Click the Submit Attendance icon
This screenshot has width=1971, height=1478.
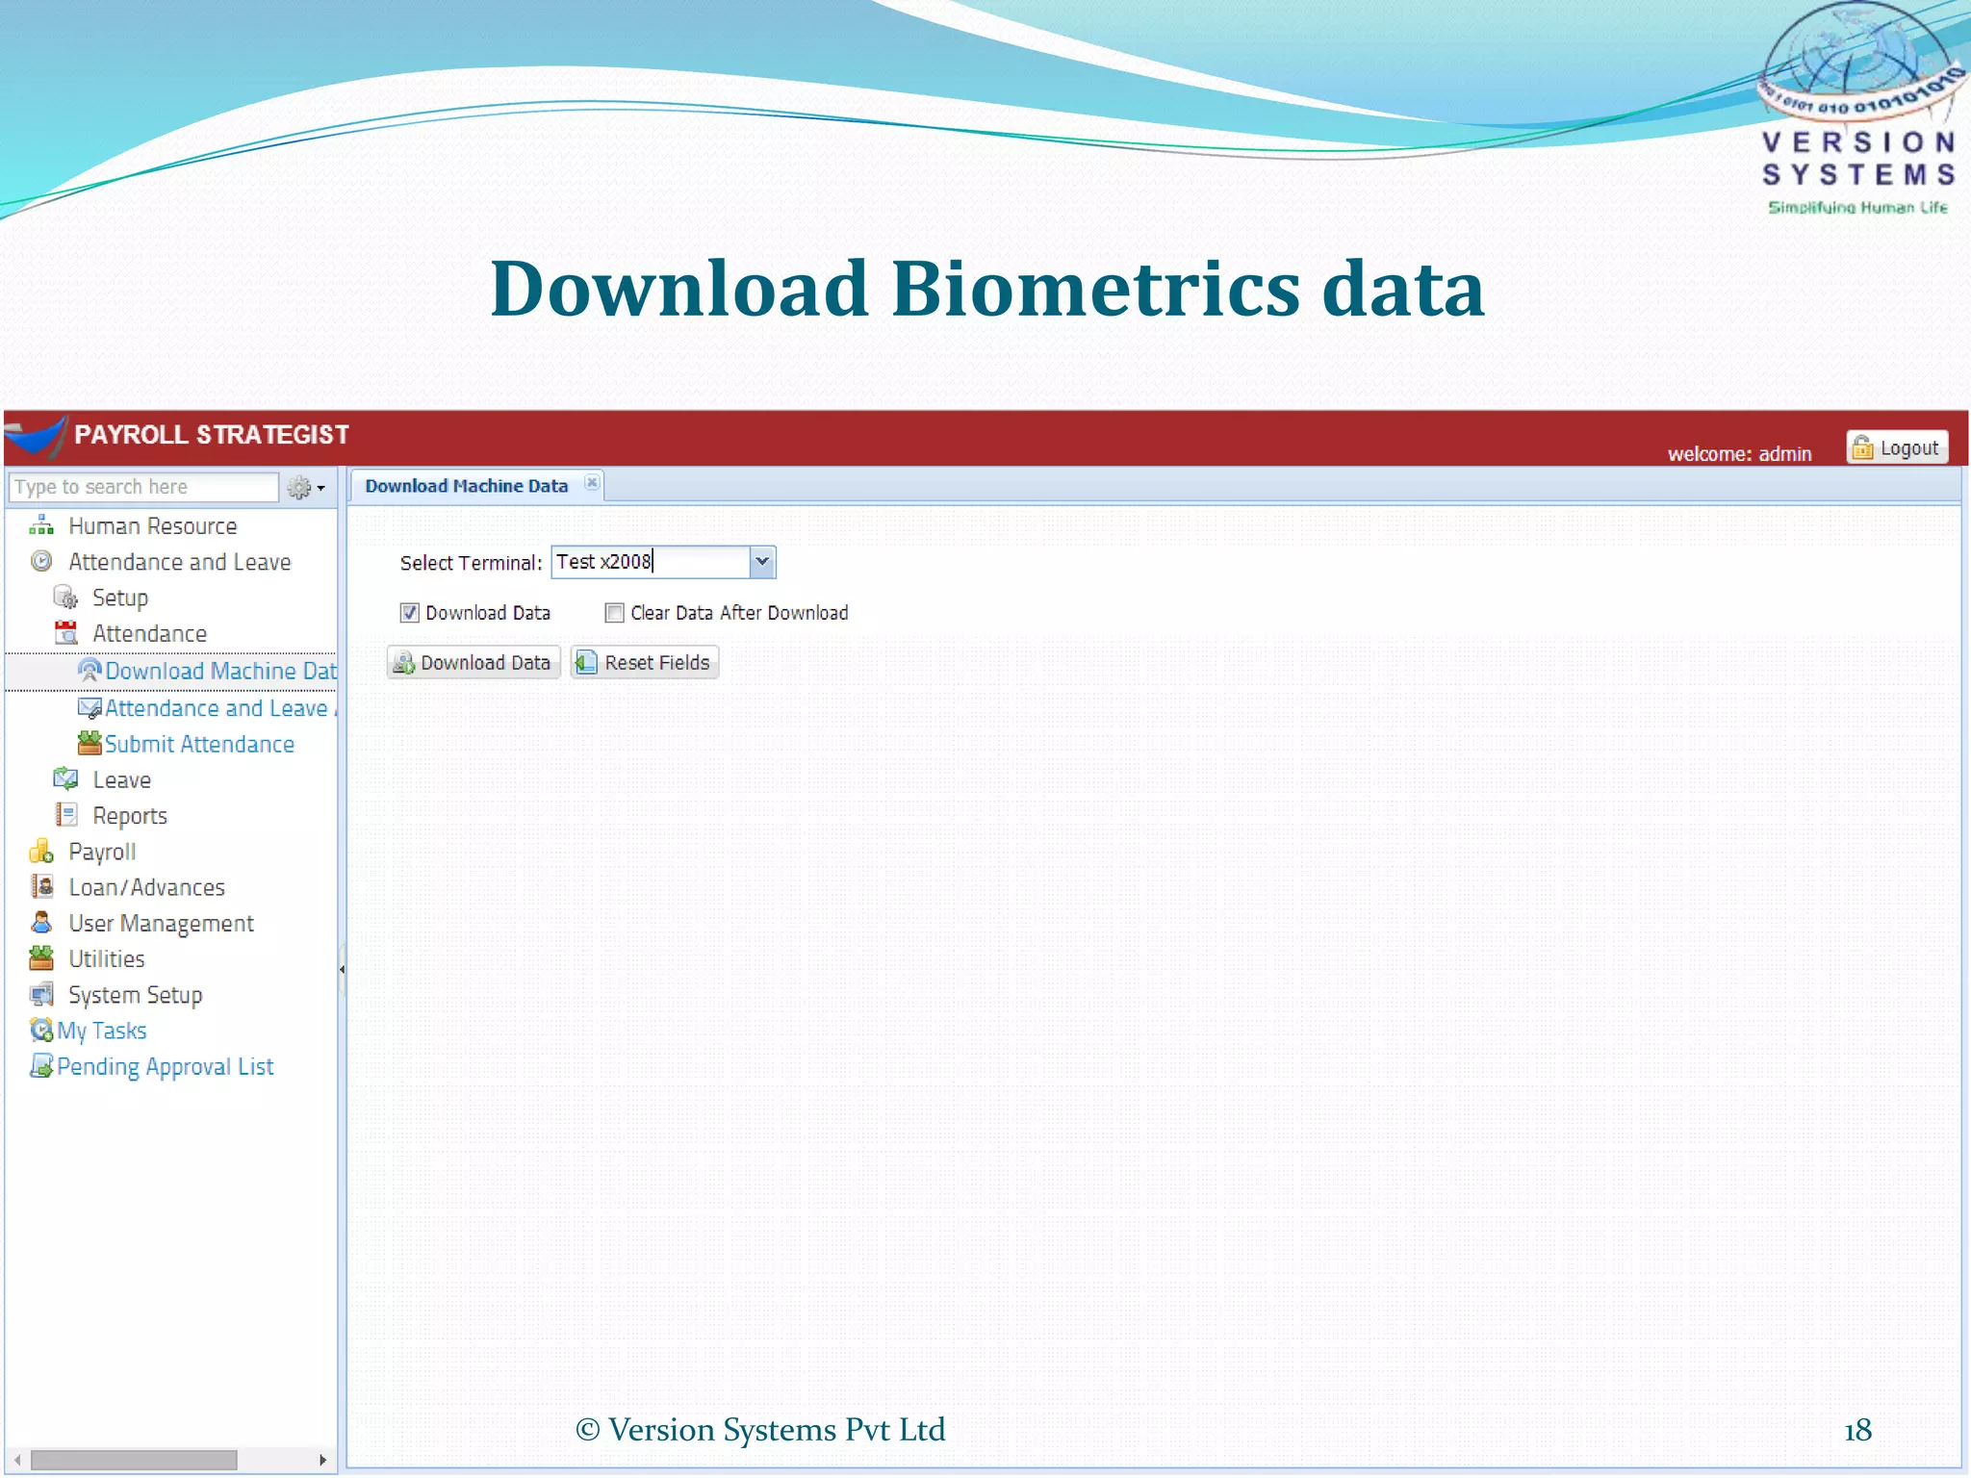[x=90, y=744]
